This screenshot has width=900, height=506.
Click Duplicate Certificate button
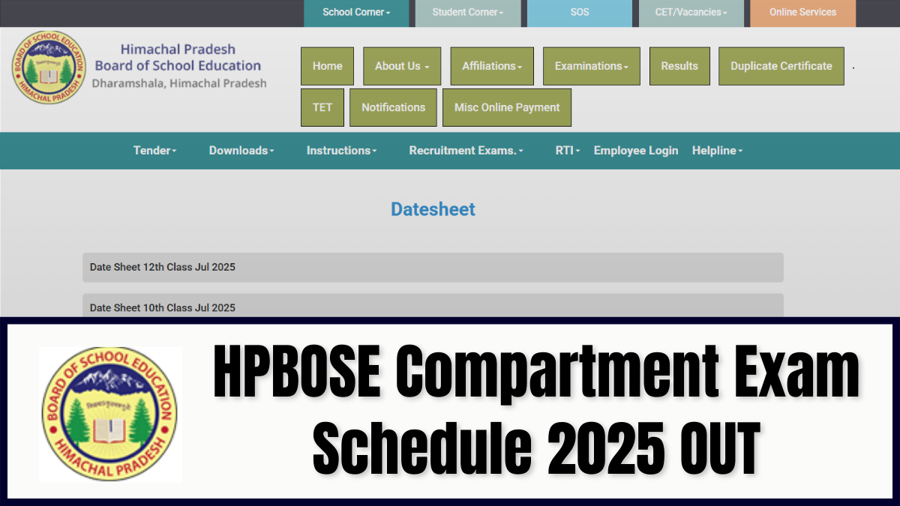pyautogui.click(x=781, y=66)
